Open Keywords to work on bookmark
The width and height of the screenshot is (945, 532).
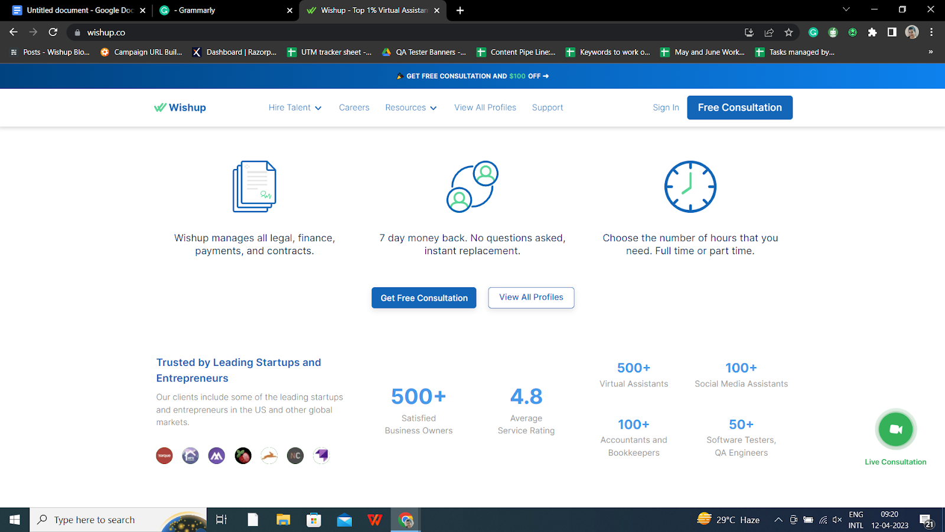point(608,52)
